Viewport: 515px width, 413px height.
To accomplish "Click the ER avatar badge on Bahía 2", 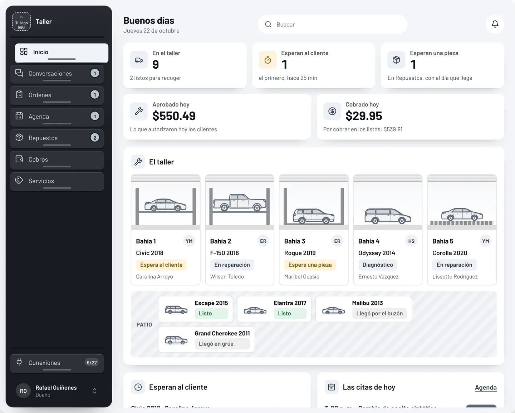I will coord(263,241).
